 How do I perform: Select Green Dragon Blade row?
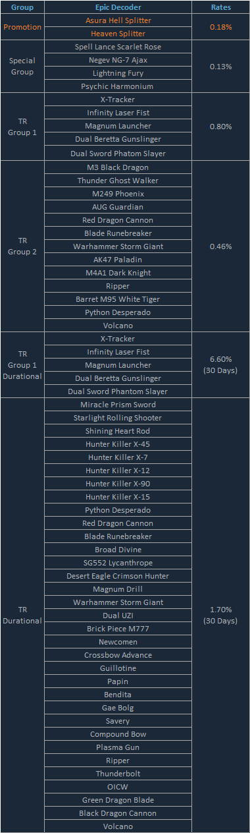[x=118, y=800]
